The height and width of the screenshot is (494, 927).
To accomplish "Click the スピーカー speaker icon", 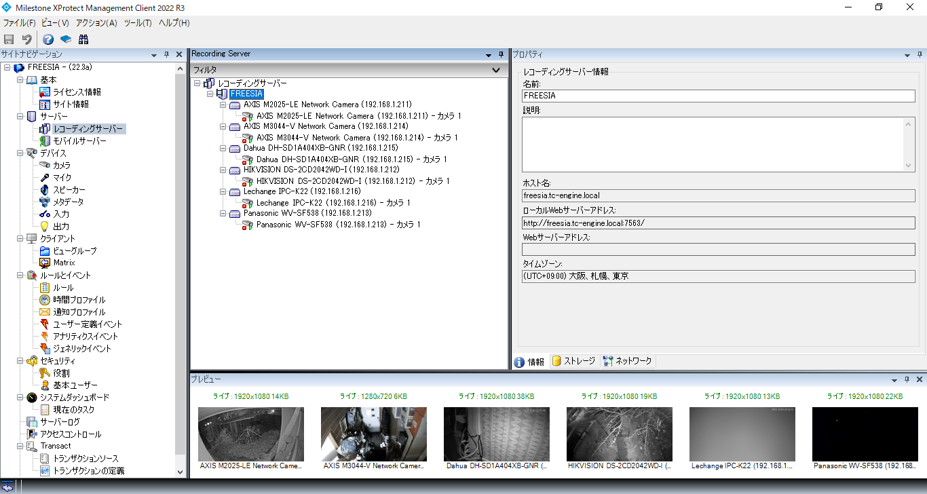I will tap(45, 190).
